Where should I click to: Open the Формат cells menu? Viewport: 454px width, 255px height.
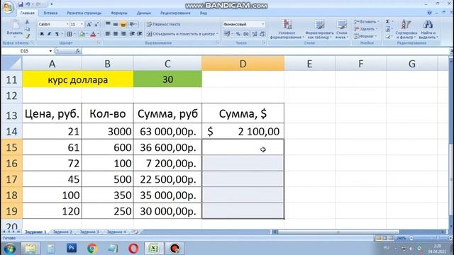coord(365,36)
